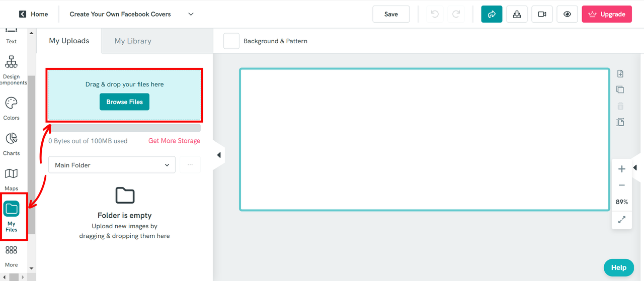The width and height of the screenshot is (644, 281).
Task: Click the Folder is empty icon
Action: [125, 195]
